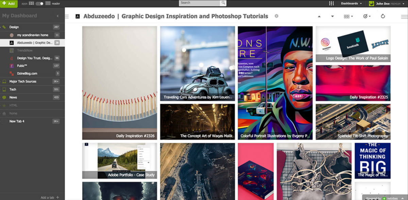Click the Fubiz purple feed icon
The height and width of the screenshot is (200, 408).
coord(12,66)
